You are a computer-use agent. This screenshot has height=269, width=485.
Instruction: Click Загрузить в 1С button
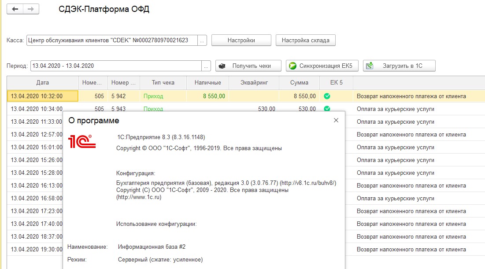pos(399,66)
